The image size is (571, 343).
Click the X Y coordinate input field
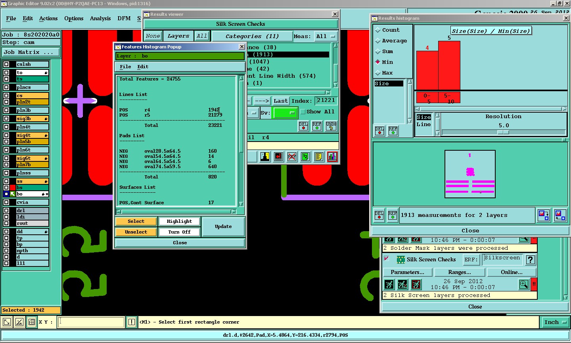tap(91, 322)
